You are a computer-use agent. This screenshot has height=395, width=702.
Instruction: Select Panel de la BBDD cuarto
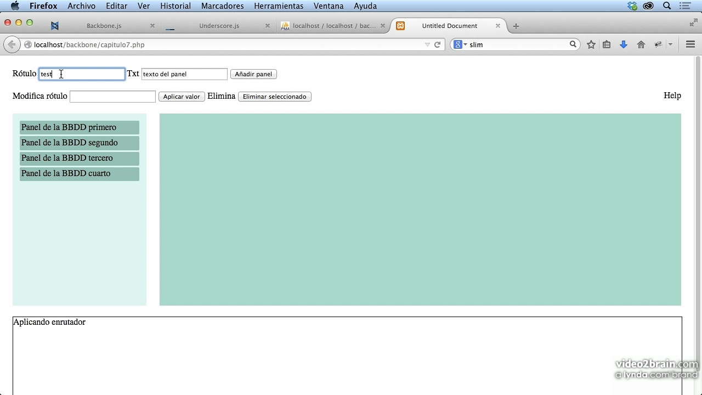[x=80, y=173]
